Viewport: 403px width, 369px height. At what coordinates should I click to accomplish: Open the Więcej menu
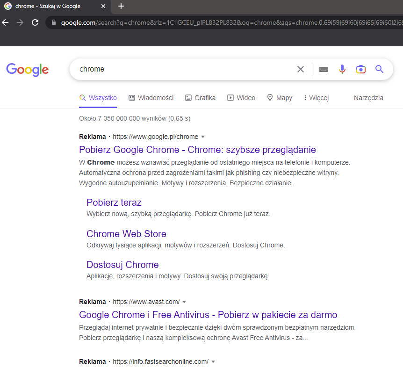316,98
